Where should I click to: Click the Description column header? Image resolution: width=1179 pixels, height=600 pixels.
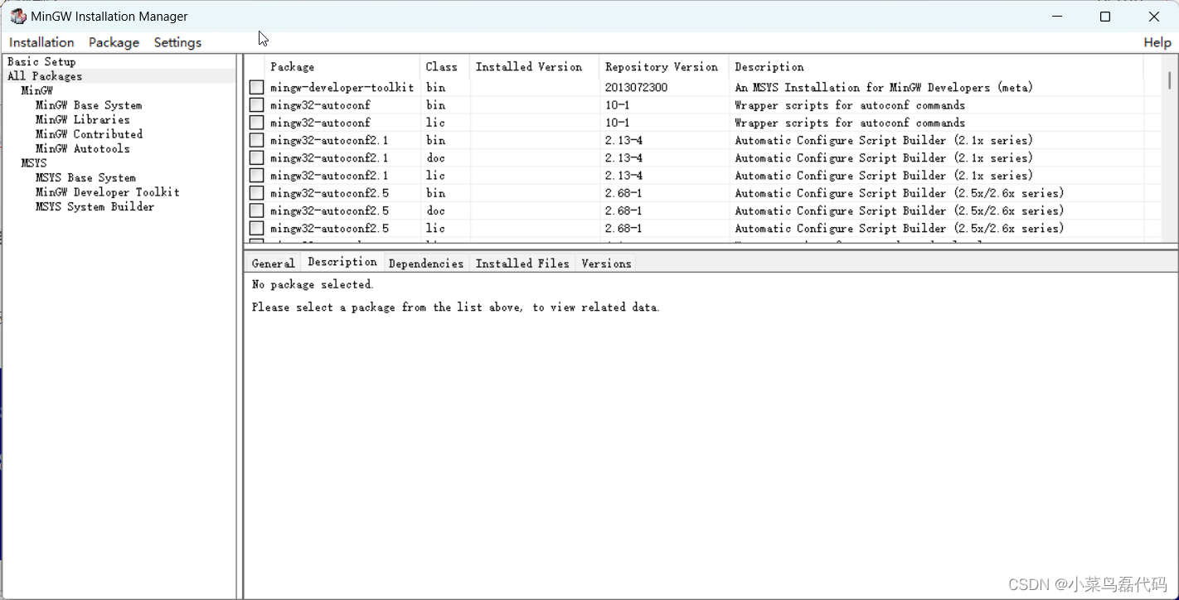coord(935,66)
